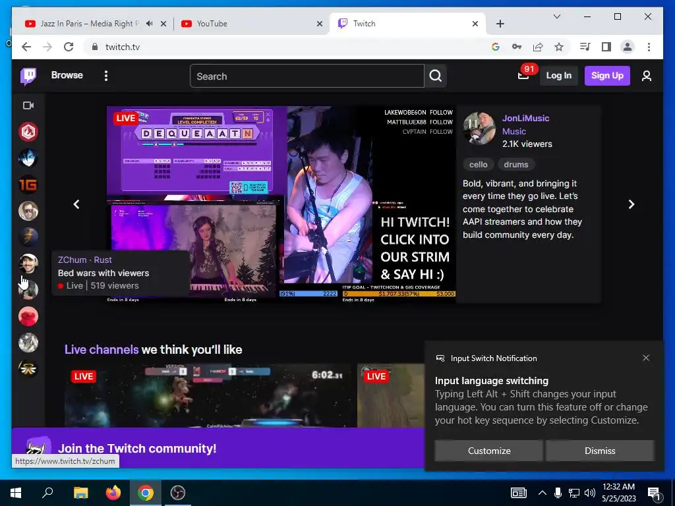Open the sunglasses man channel avatar in sidebar
The height and width of the screenshot is (506, 675).
click(x=28, y=211)
